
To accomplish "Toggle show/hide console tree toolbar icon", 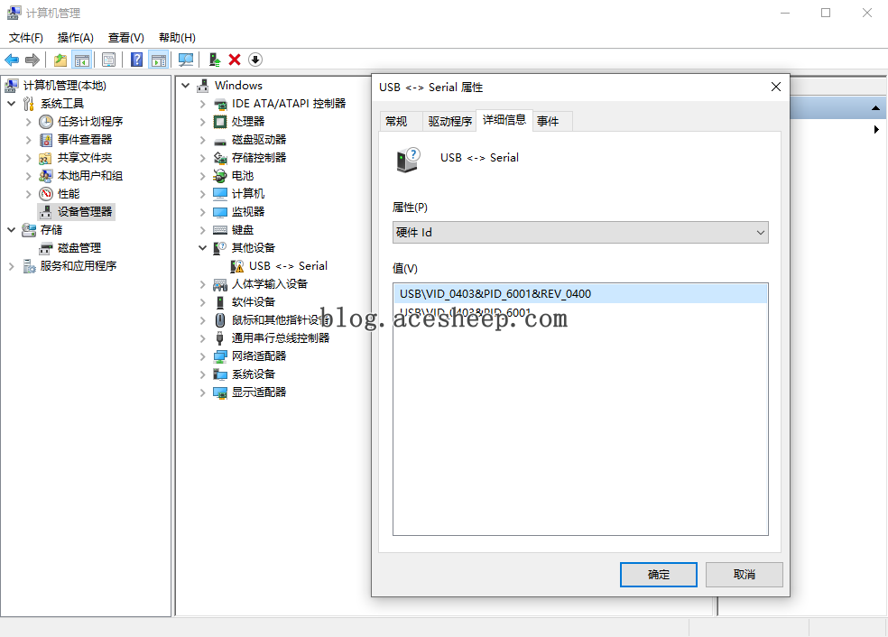I will pyautogui.click(x=82, y=60).
